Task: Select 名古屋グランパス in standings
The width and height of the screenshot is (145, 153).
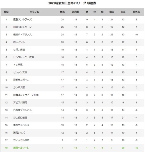Action: click(23, 110)
